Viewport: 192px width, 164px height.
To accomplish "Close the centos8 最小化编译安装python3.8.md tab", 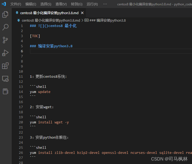I will tap(82, 13).
